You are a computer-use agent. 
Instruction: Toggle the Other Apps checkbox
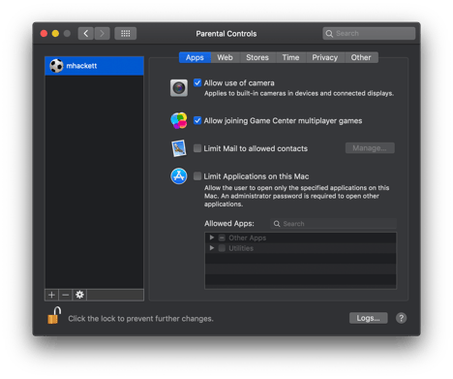click(222, 237)
